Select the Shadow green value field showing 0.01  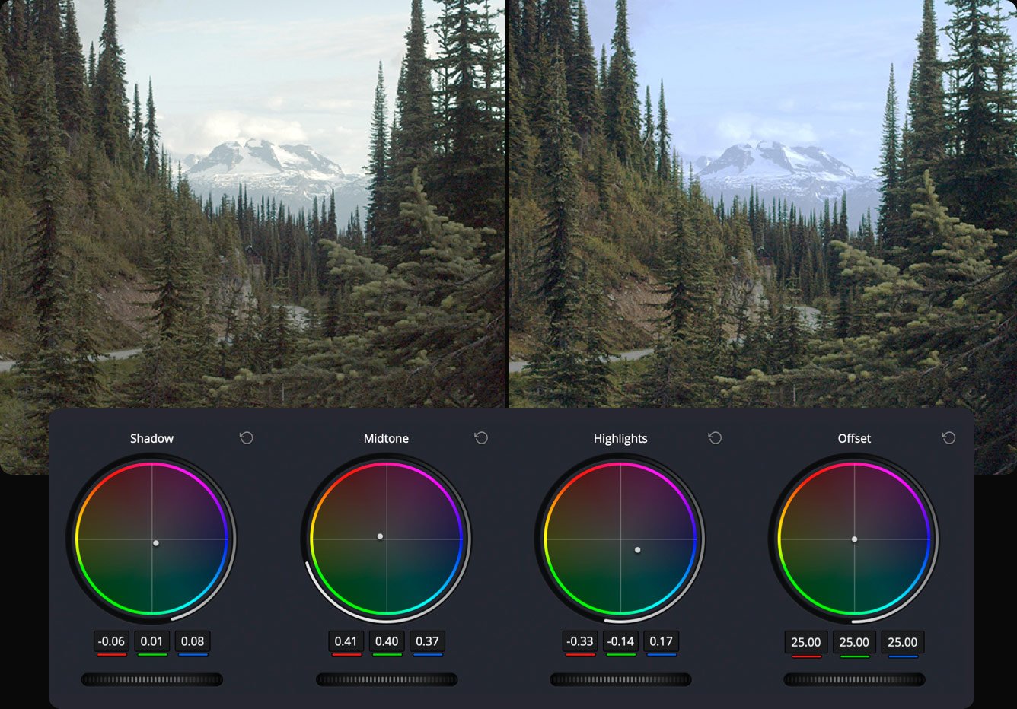coord(151,641)
